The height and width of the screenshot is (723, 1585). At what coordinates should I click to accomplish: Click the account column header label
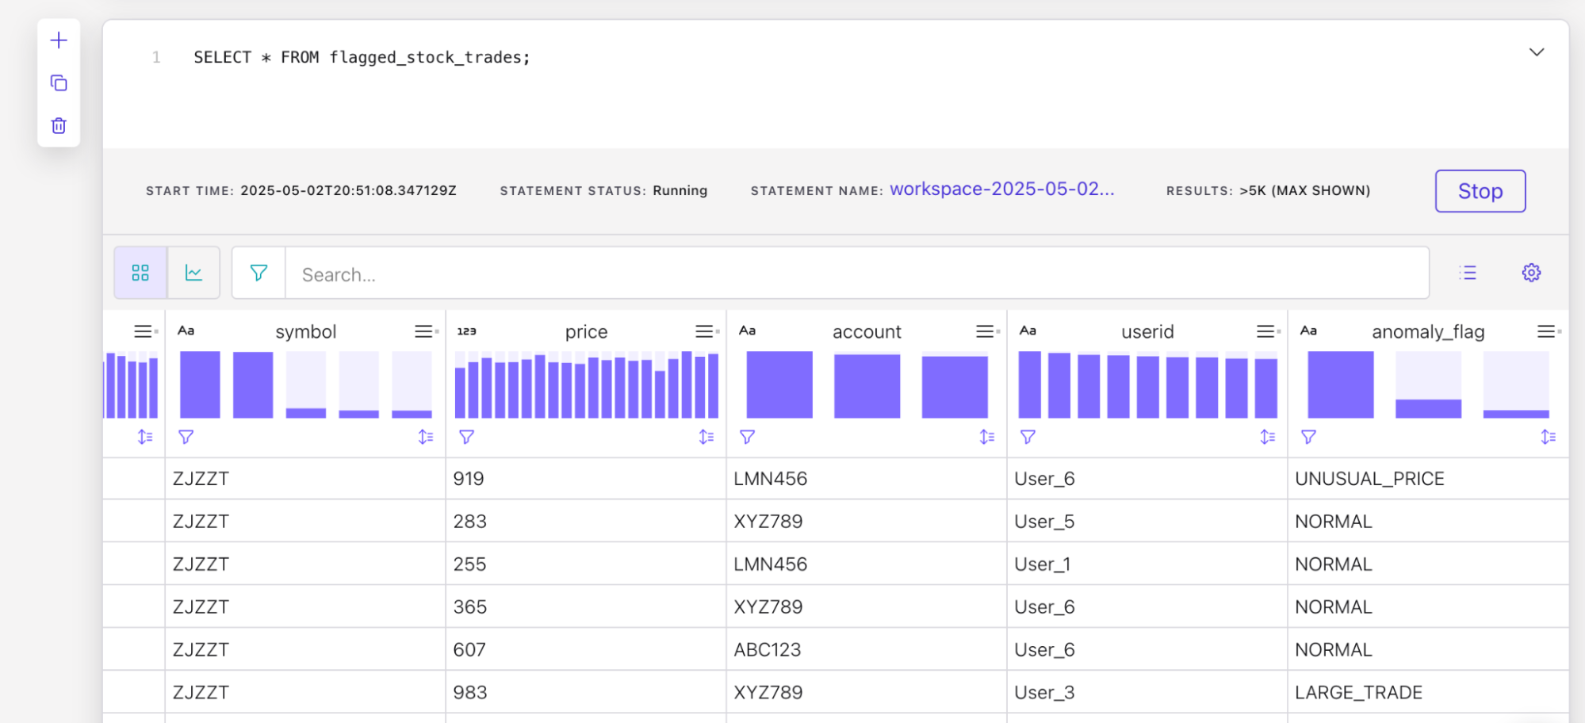click(x=867, y=332)
